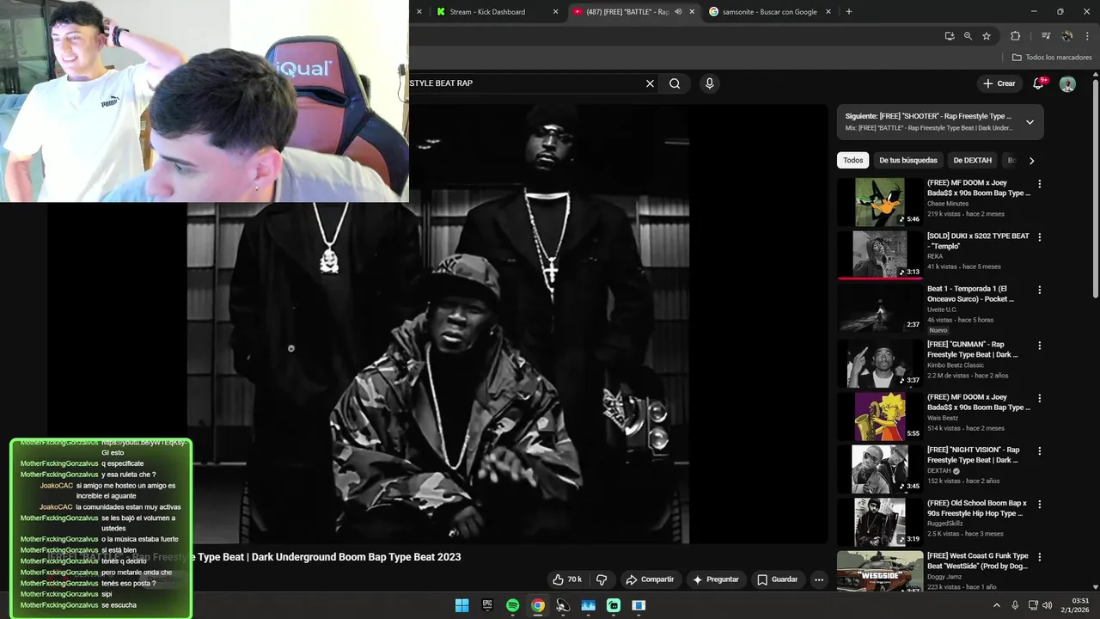
Task: Select the De DEXTAH filter chip
Action: point(972,160)
